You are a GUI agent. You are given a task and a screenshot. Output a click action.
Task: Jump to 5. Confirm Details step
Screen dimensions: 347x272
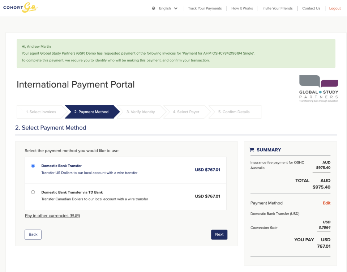pos(234,112)
